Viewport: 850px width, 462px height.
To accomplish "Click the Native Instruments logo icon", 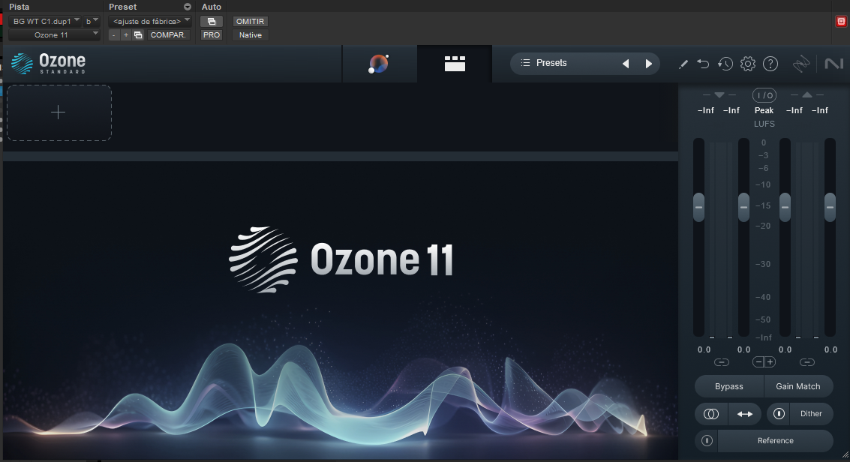I will click(833, 64).
